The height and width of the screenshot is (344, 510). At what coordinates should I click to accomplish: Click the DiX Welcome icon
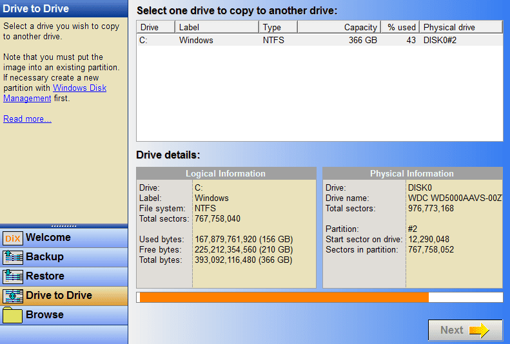(13, 238)
